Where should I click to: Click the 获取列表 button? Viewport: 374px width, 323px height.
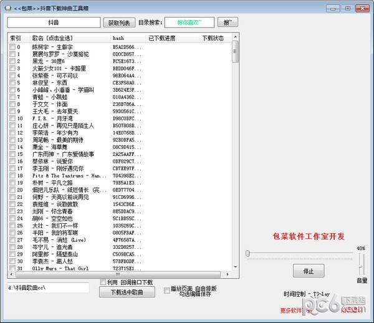click(119, 22)
